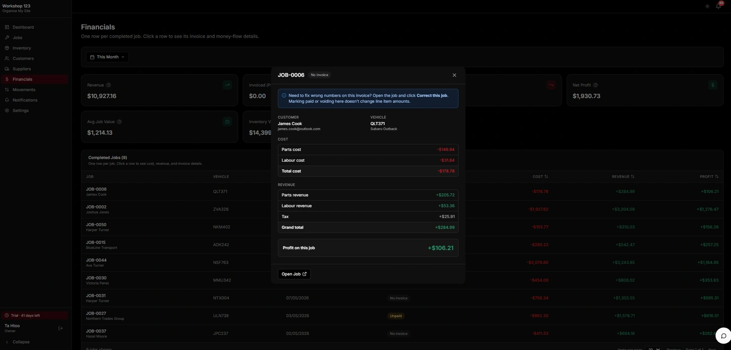
Task: Click the Net Profit value $1,930.73
Action: pos(586,96)
